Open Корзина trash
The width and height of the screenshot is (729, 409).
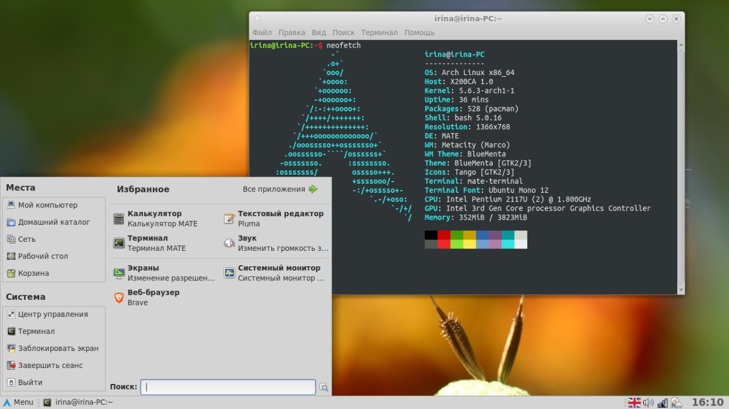pos(54,273)
